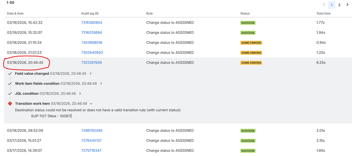Click the Transition work item step label
352x156 pixels.
click(32, 104)
